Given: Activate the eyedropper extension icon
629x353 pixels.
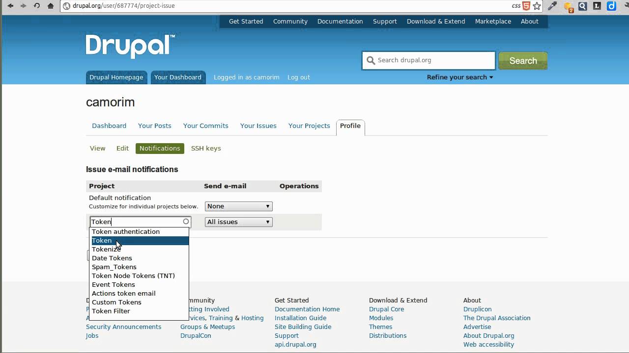Looking at the screenshot, I should (x=552, y=6).
